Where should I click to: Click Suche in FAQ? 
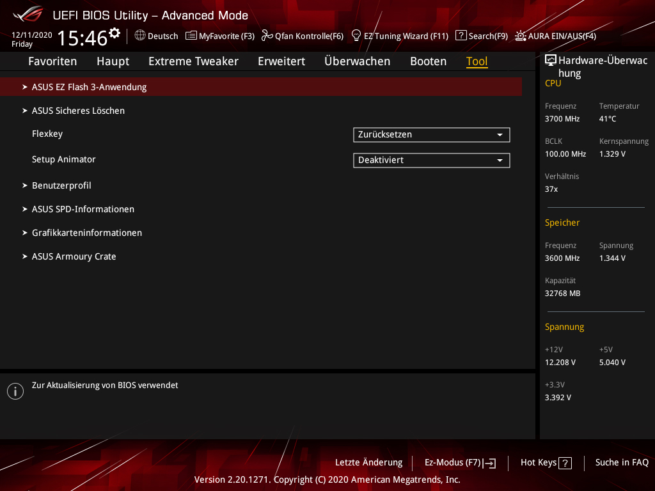pyautogui.click(x=622, y=463)
